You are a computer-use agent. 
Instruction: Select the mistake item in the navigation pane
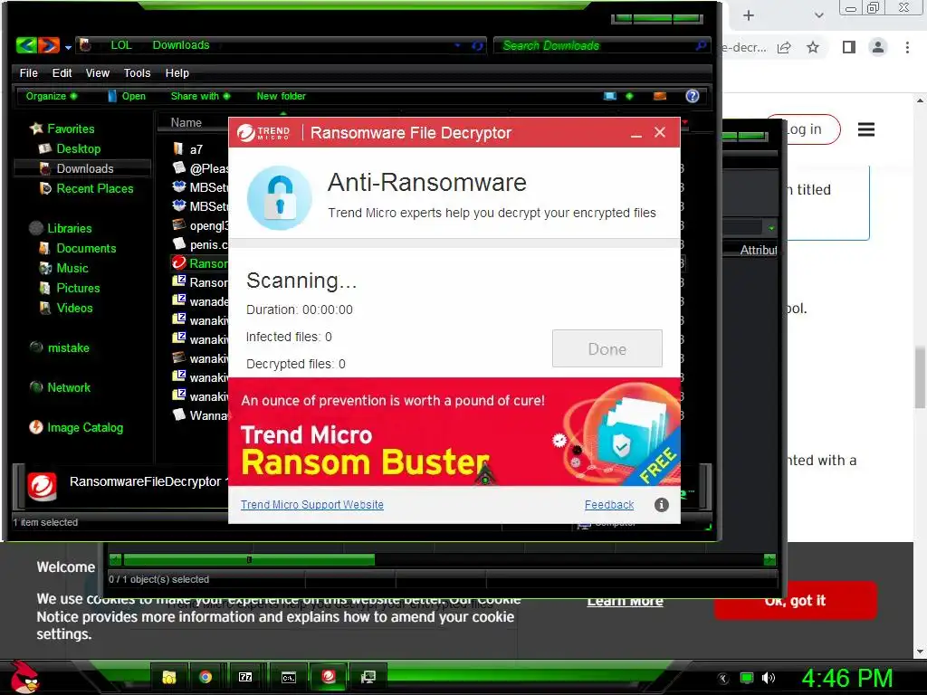68,347
